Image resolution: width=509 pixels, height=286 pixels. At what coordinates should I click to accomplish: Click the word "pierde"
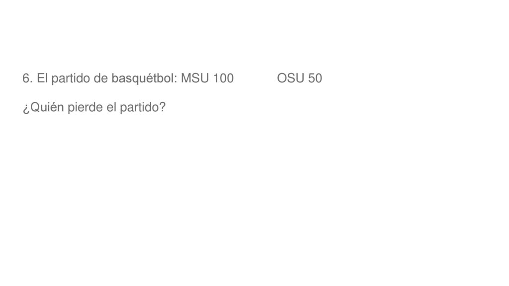coord(85,107)
